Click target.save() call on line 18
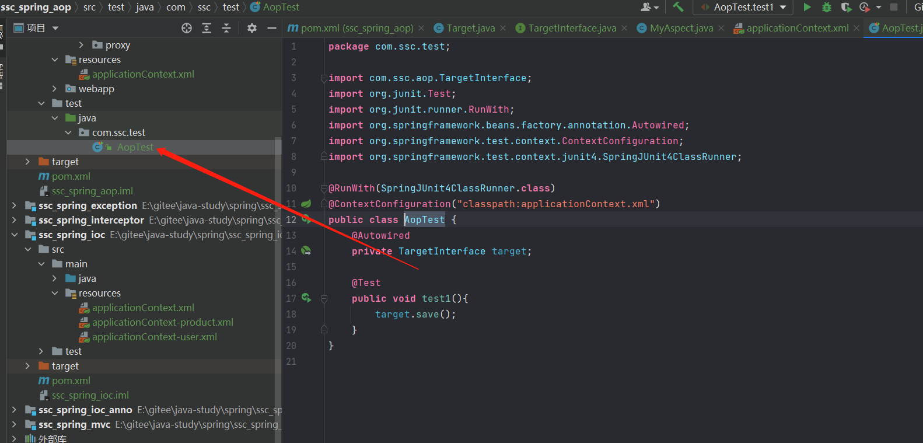 click(x=415, y=314)
